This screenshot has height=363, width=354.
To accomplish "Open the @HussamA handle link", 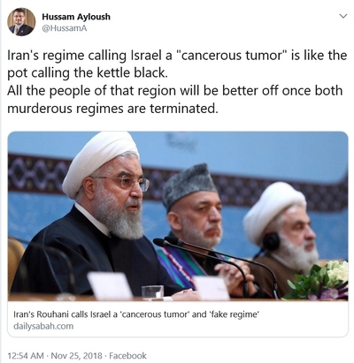I will (65, 28).
